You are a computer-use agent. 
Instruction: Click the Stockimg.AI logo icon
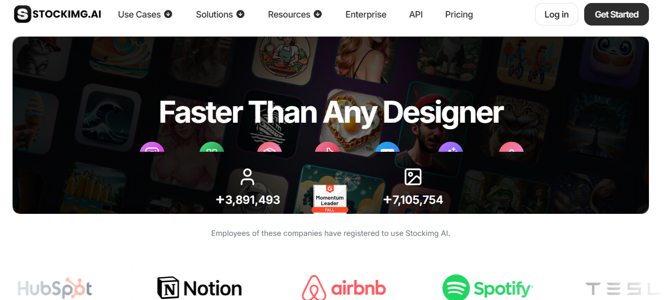click(x=23, y=14)
